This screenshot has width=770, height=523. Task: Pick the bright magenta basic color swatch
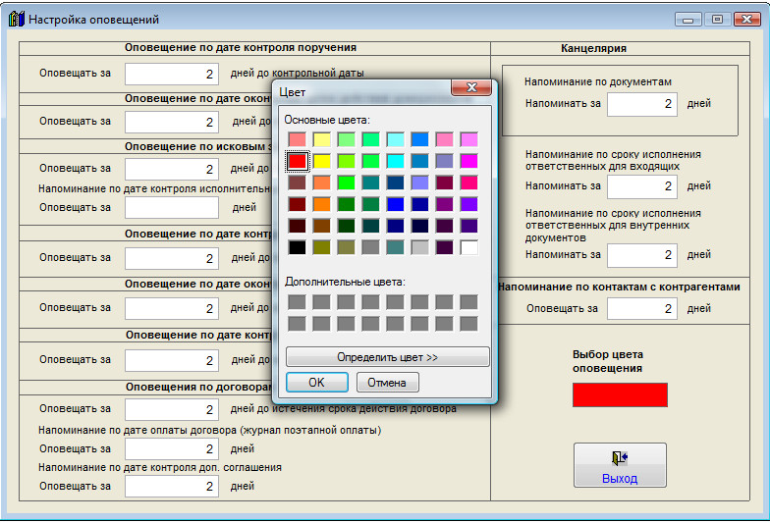pyautogui.click(x=468, y=160)
